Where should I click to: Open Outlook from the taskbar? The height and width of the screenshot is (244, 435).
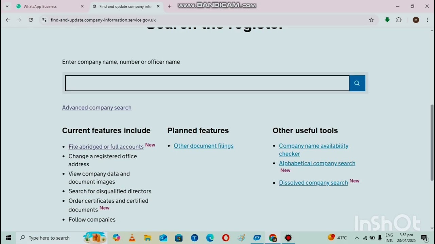pos(163,238)
